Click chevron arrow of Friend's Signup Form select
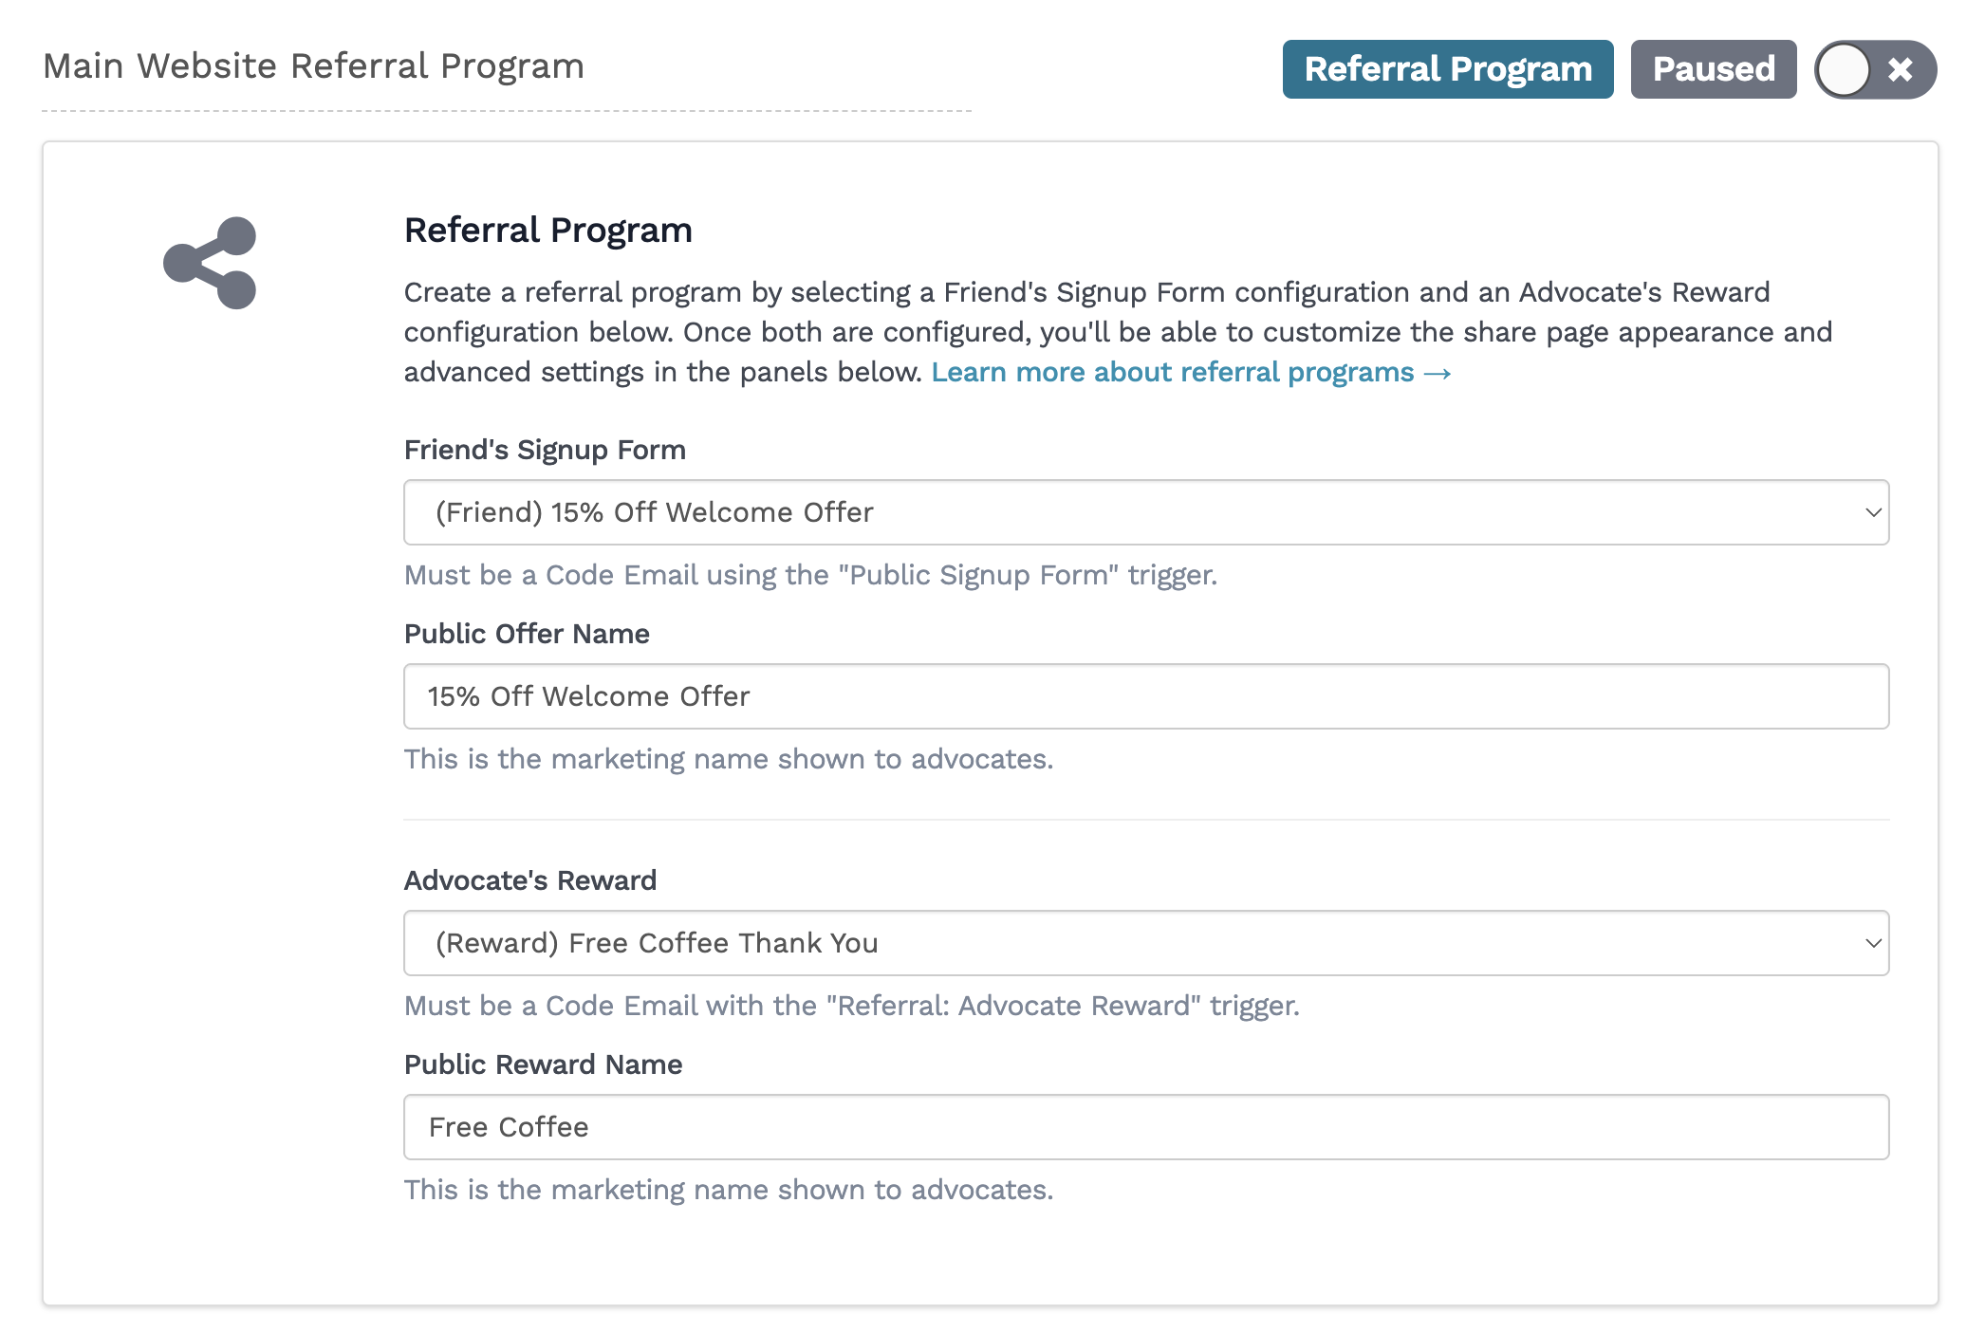The image size is (1985, 1332). (x=1872, y=512)
